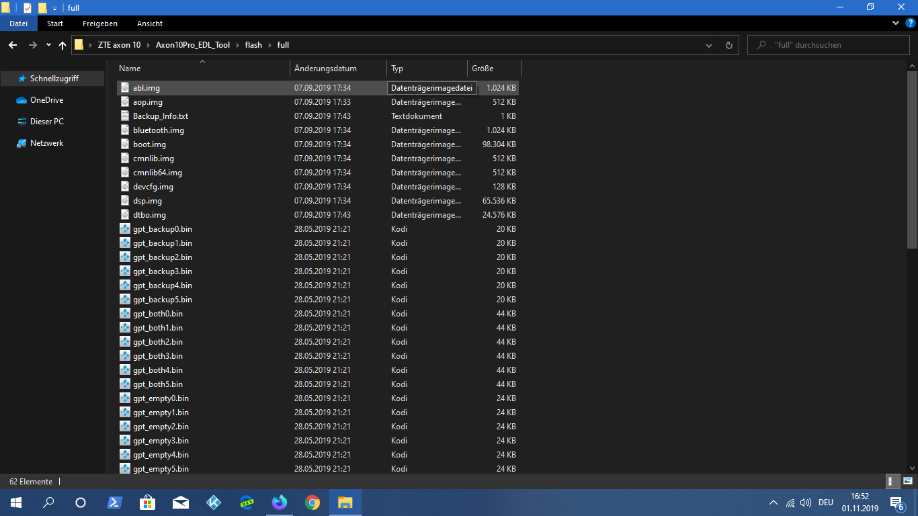Select OneDrive in navigation pane

pyautogui.click(x=46, y=100)
